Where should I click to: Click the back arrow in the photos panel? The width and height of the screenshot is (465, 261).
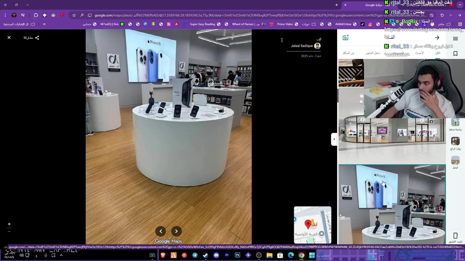[437, 38]
